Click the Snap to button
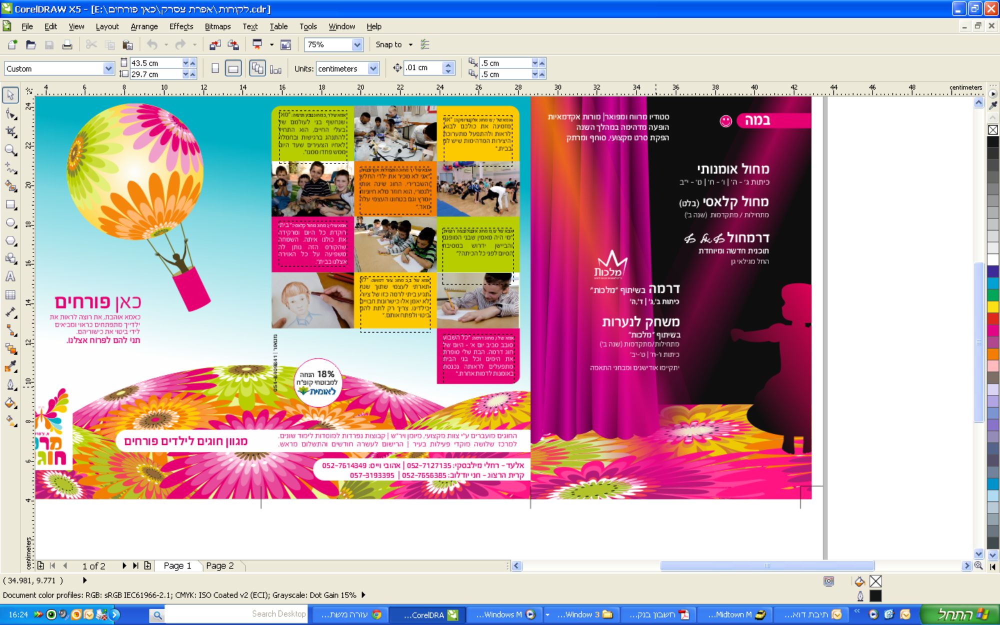This screenshot has width=1000, height=625. point(388,45)
